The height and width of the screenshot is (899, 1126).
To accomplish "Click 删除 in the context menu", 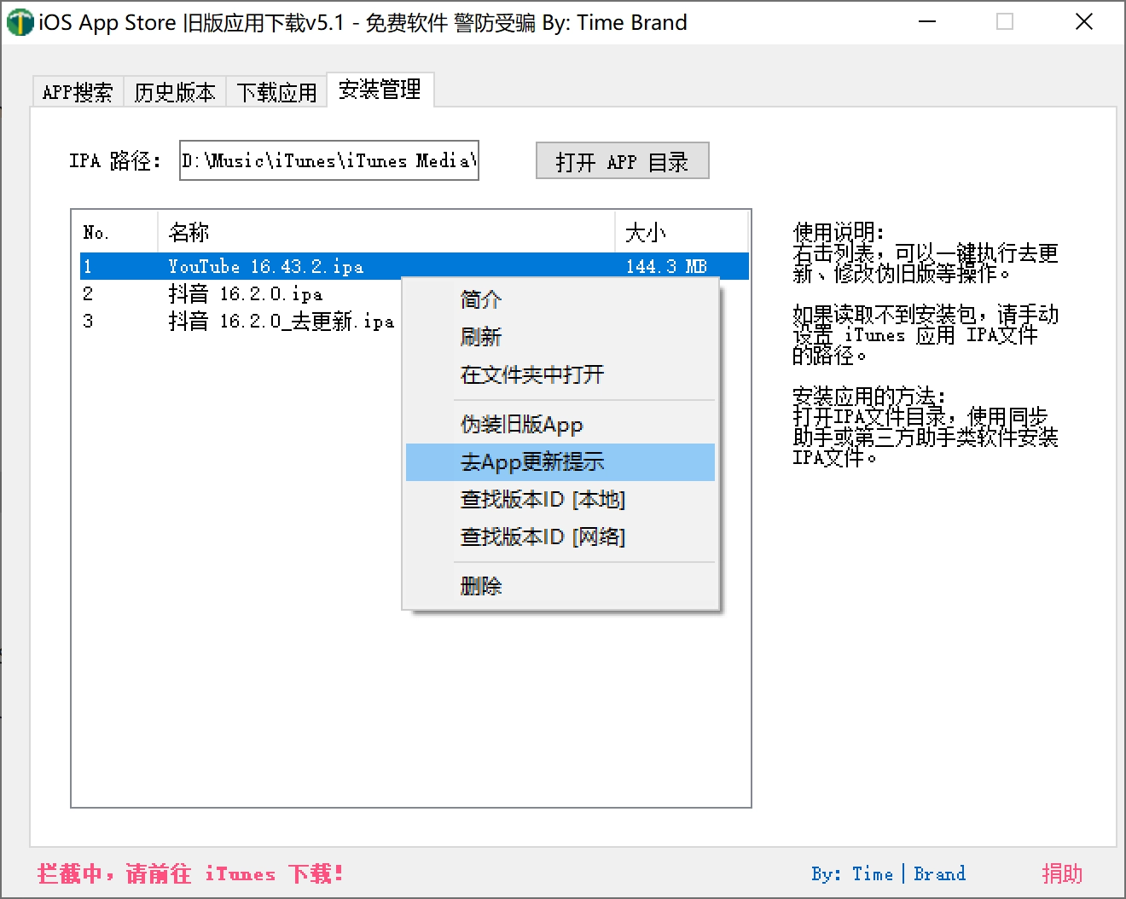I will [560, 586].
